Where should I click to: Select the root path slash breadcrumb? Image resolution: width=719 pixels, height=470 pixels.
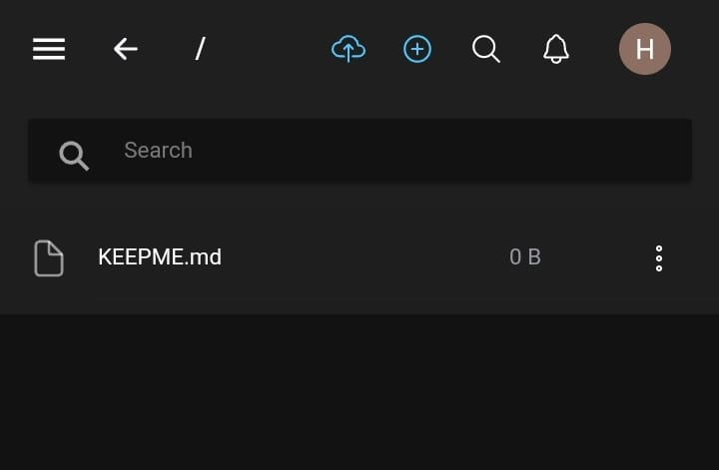pos(200,49)
